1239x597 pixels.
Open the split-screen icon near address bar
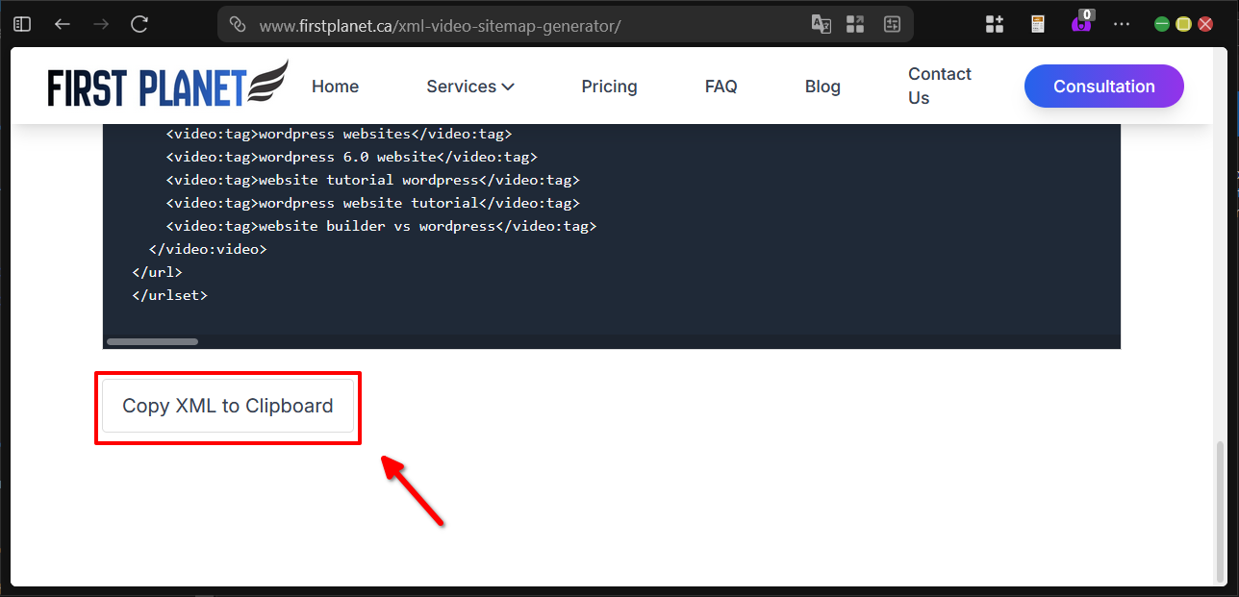(x=892, y=24)
